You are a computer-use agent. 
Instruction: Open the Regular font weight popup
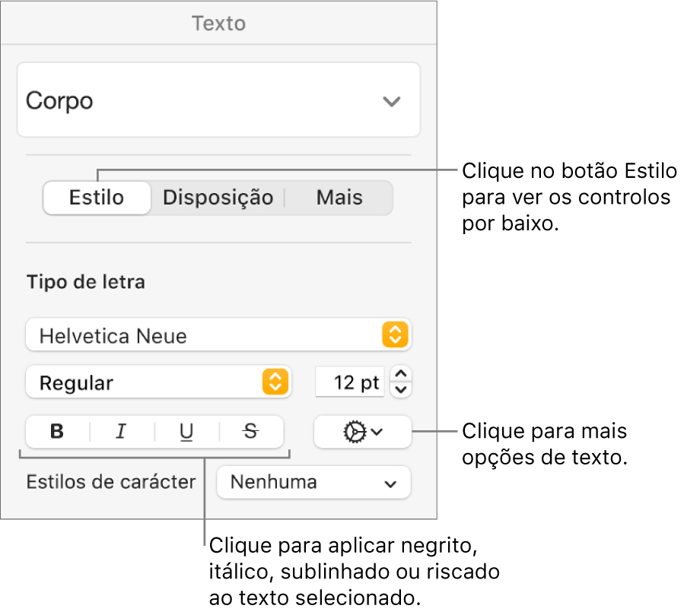pyautogui.click(x=159, y=382)
